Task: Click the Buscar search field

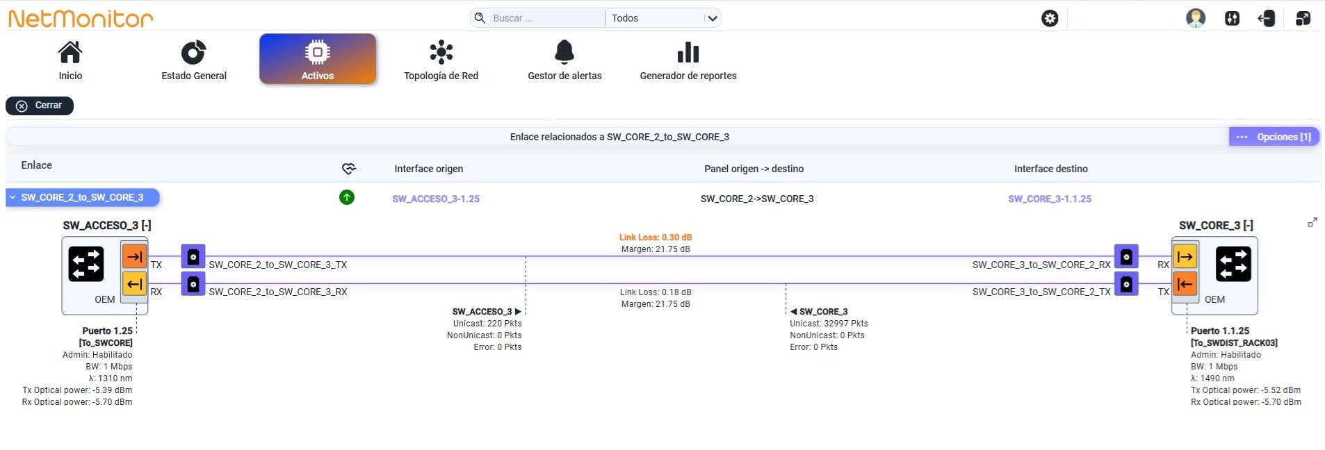Action: pos(546,18)
